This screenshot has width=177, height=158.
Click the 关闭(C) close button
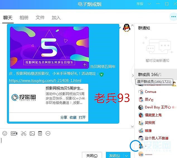(x=92, y=156)
